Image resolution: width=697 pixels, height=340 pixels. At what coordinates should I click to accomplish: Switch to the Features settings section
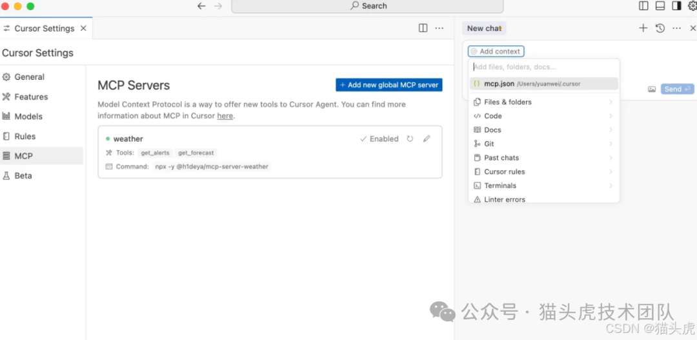31,97
